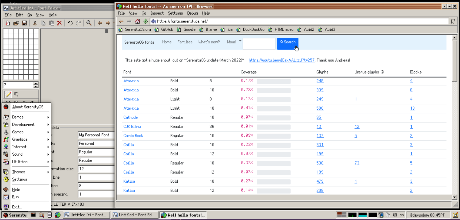Viewport: 460px width, 220px height.
Task: Expand Demos submenu in Serenity menu
Action: point(27,117)
